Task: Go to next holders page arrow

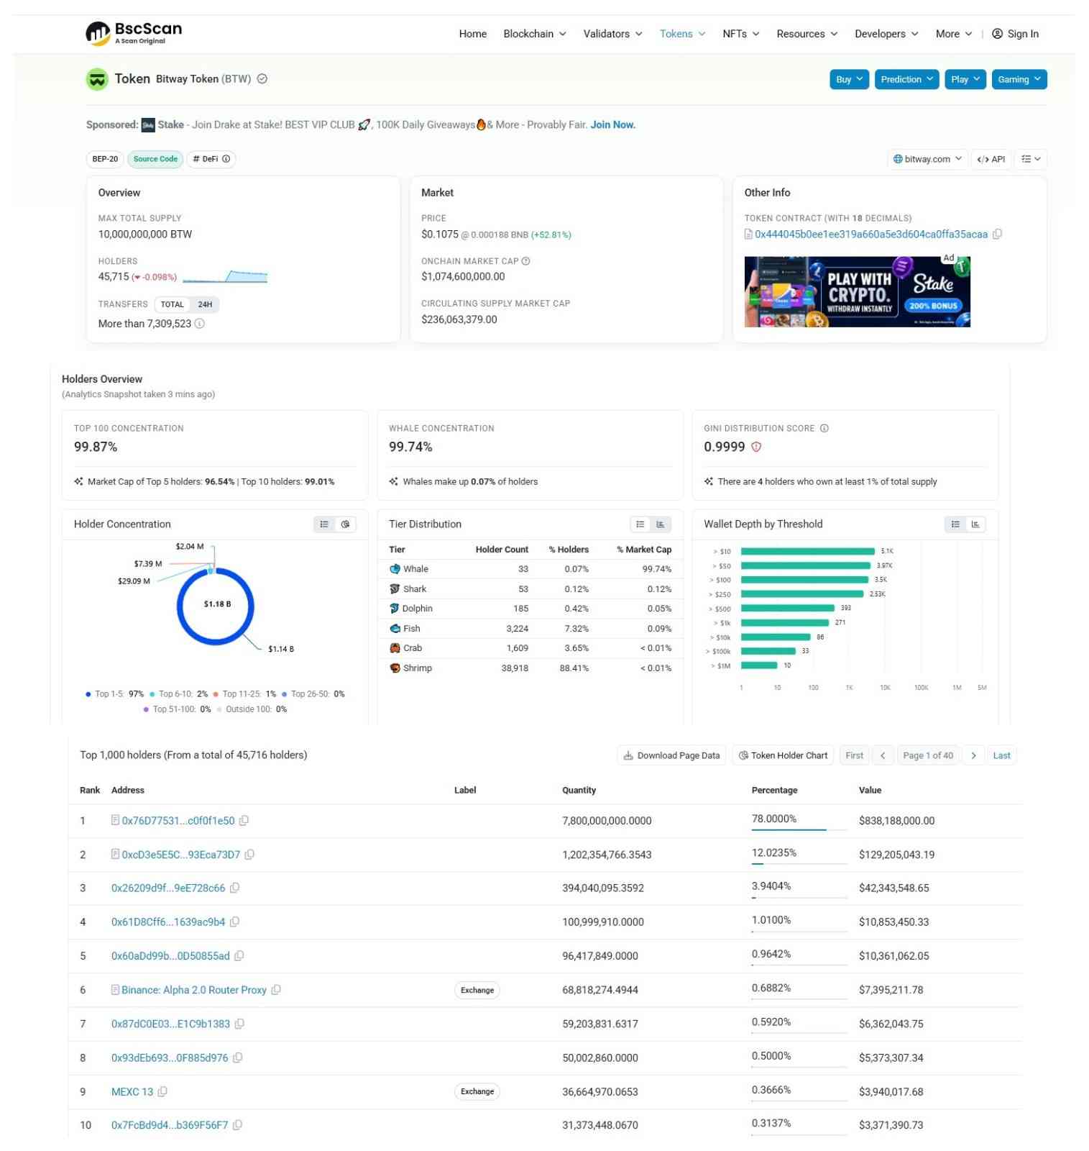Action: 973,756
